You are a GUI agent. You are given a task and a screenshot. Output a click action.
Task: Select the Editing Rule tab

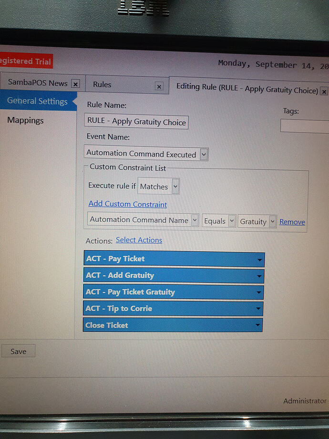(247, 89)
